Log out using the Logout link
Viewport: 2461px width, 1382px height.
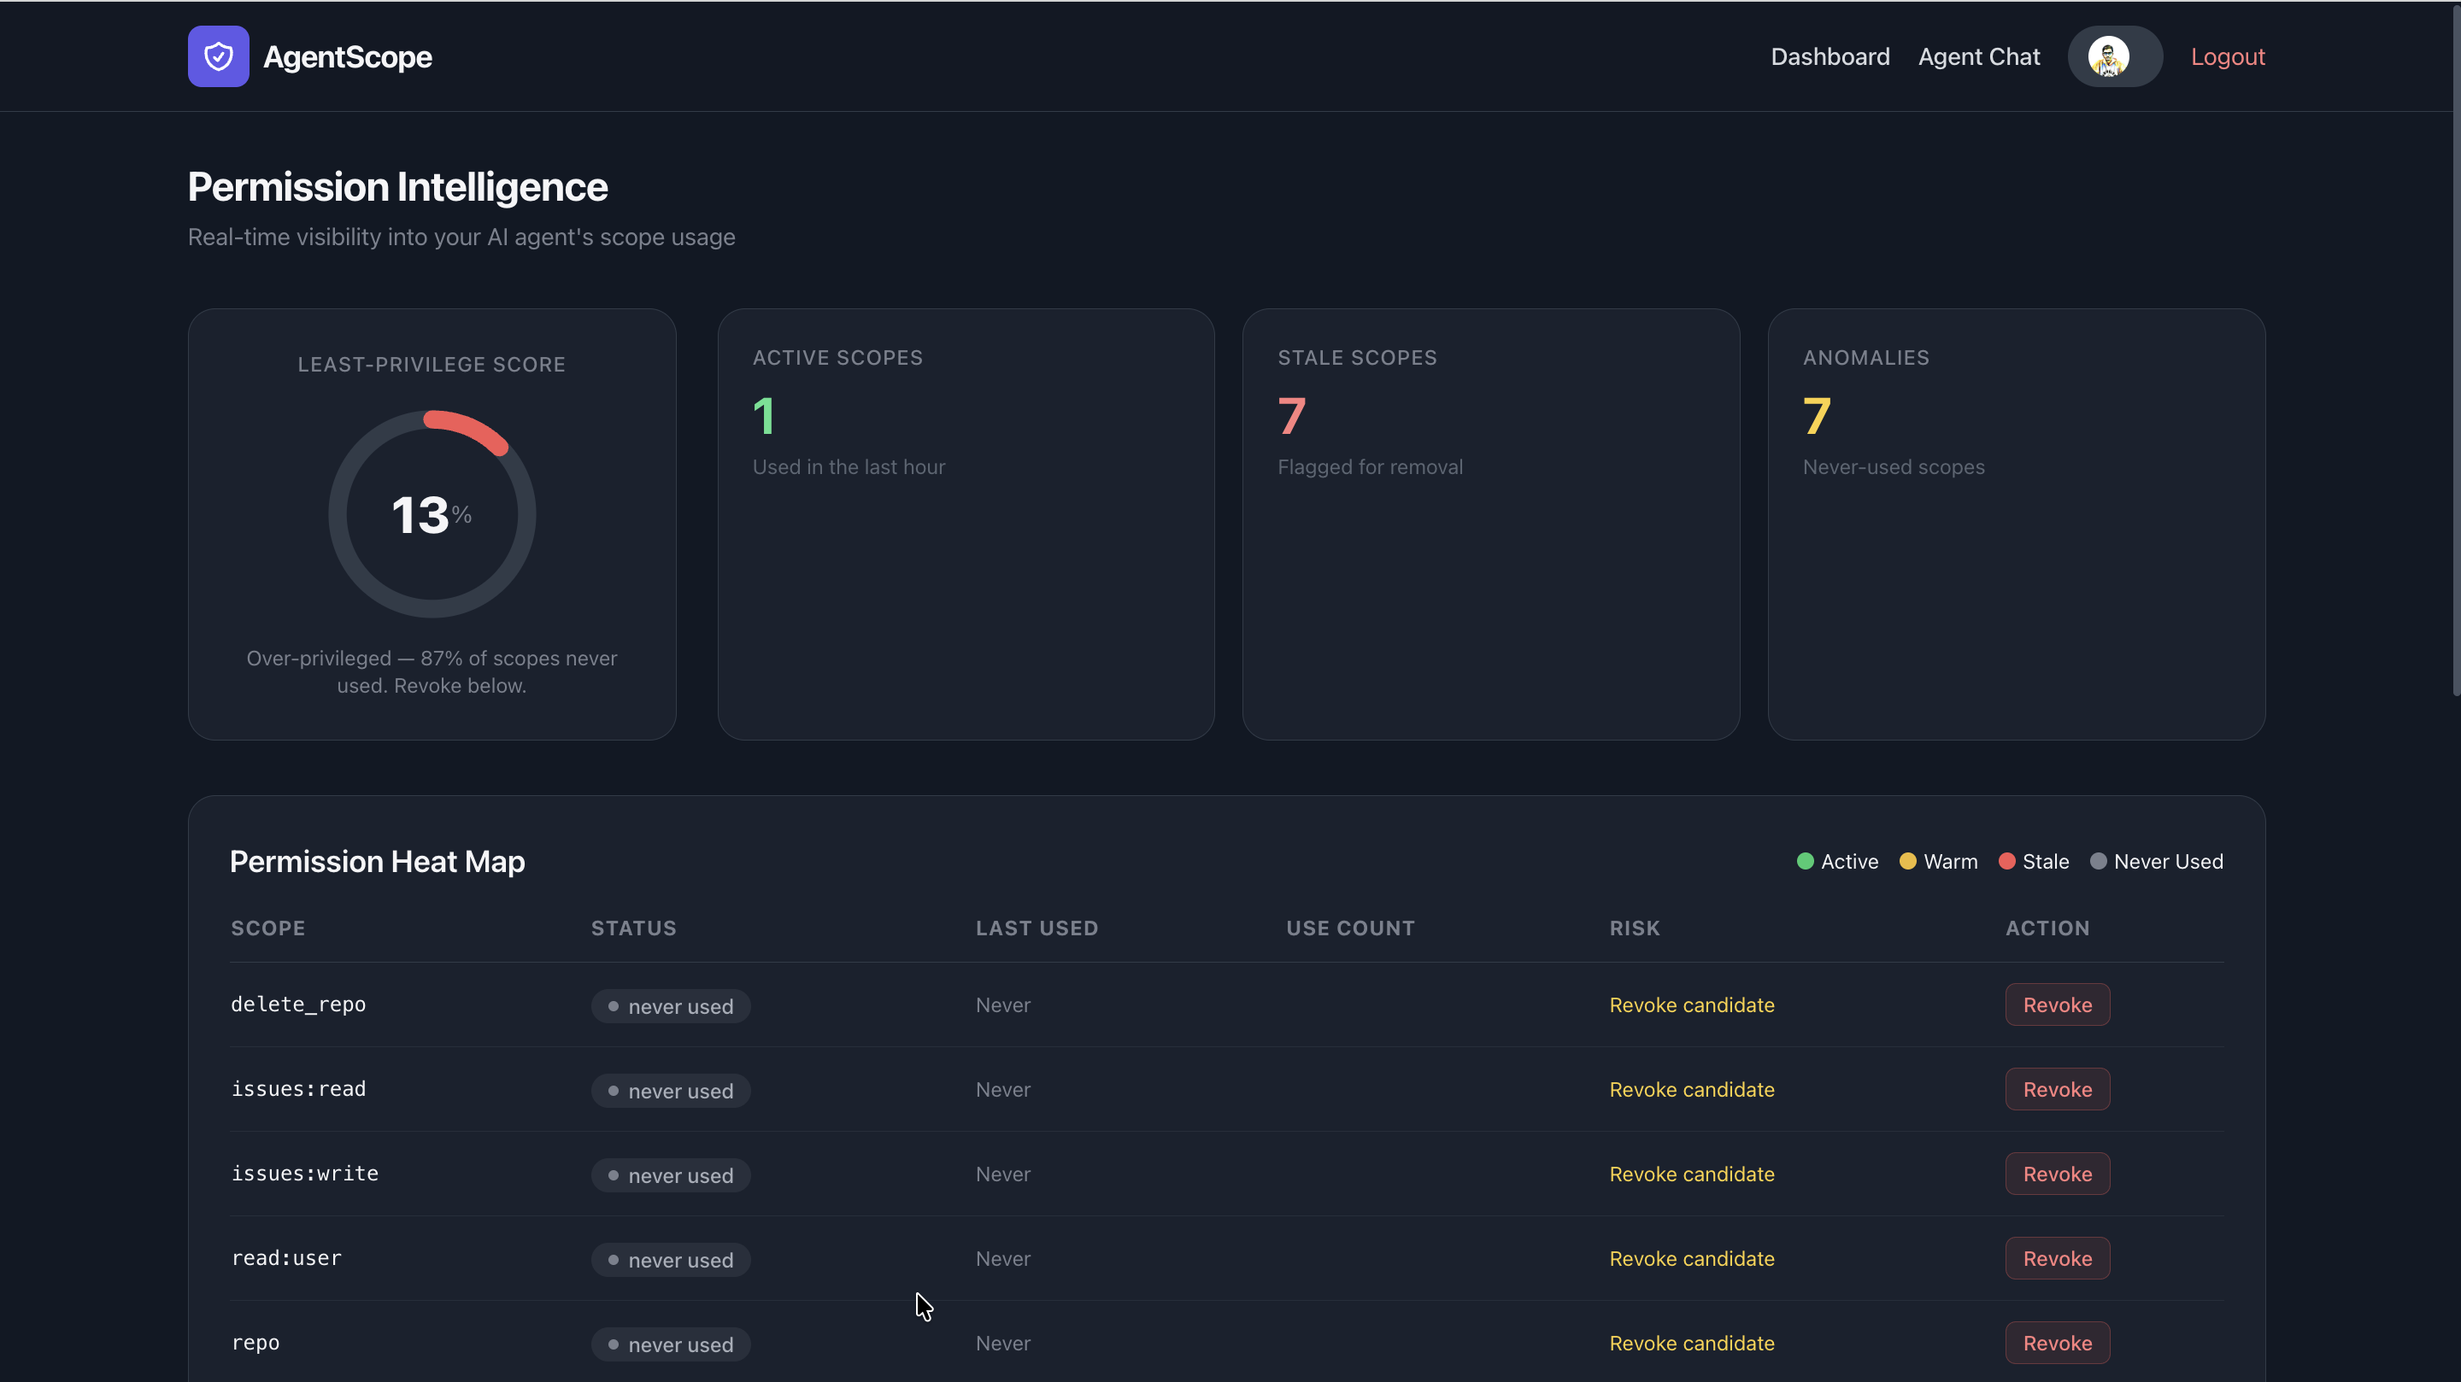(x=2227, y=56)
